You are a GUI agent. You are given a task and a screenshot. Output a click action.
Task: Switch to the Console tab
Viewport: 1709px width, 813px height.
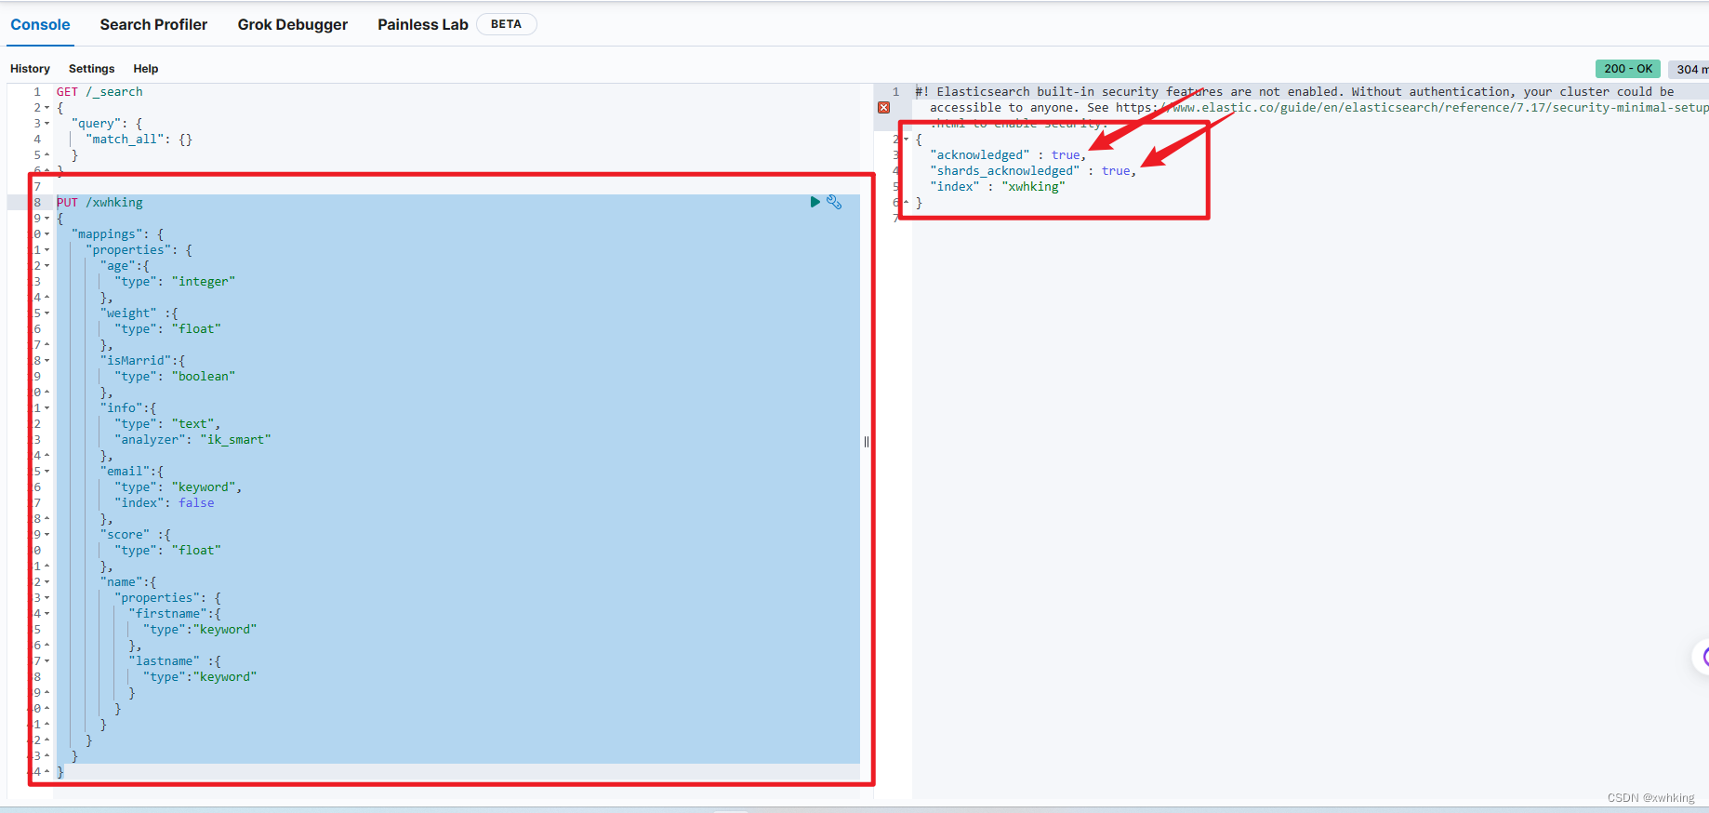[x=40, y=24]
